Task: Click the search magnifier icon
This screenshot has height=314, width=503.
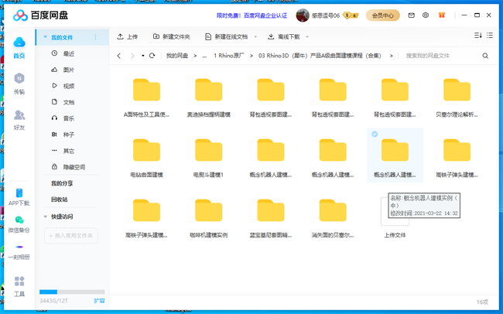Action: (485, 56)
